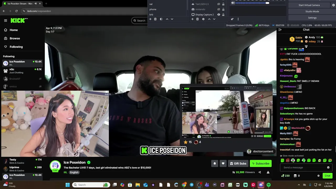Delete selected scene with trash icon in scenes panel
336x189 pixels.
155,19
